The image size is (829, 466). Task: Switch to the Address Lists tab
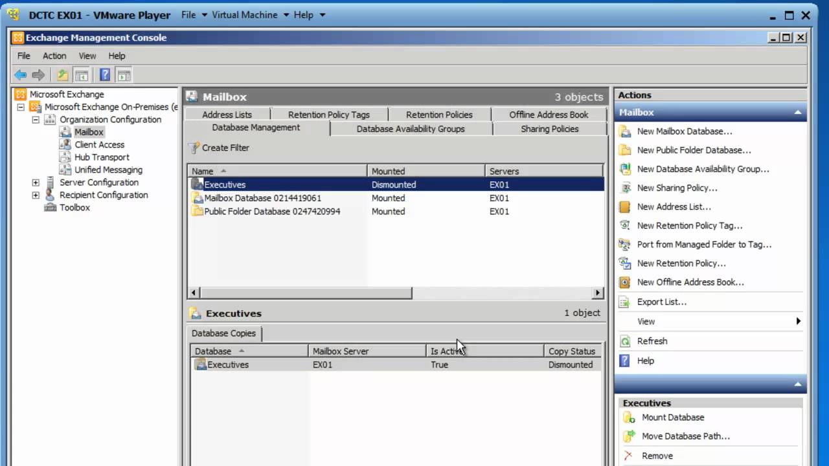click(227, 115)
